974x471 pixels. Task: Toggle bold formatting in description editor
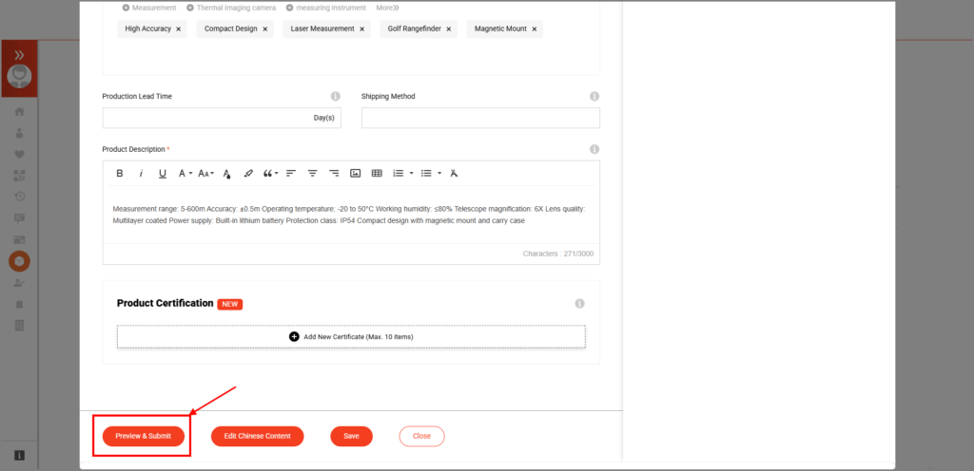click(120, 173)
